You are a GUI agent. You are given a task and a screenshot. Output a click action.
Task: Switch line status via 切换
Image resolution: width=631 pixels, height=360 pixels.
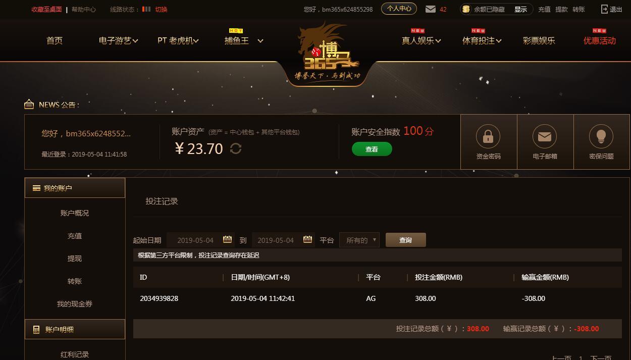(x=161, y=9)
